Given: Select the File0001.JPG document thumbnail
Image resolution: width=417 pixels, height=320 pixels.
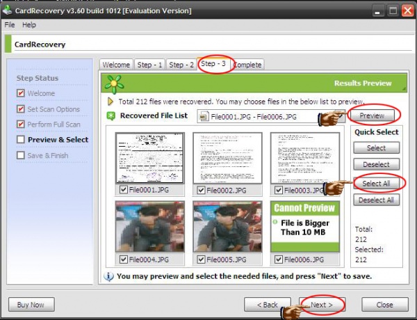Looking at the screenshot, I should (x=150, y=158).
